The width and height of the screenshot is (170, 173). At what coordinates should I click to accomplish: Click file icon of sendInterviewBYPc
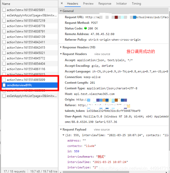point(4,85)
